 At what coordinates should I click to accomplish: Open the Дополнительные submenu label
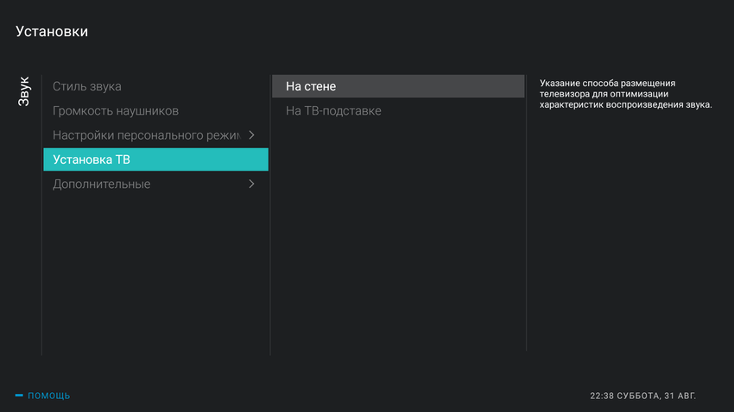(102, 184)
